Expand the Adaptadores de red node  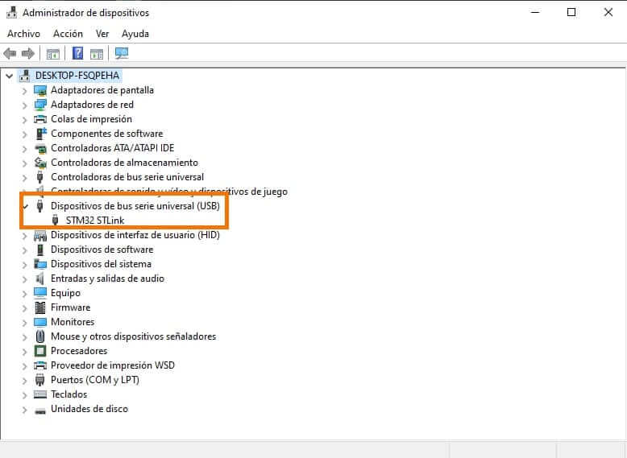25,105
